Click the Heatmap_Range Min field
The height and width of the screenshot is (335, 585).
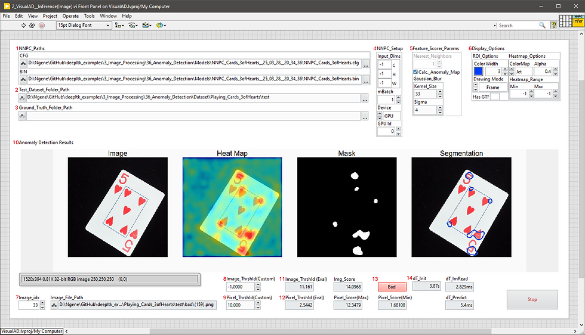[519, 94]
